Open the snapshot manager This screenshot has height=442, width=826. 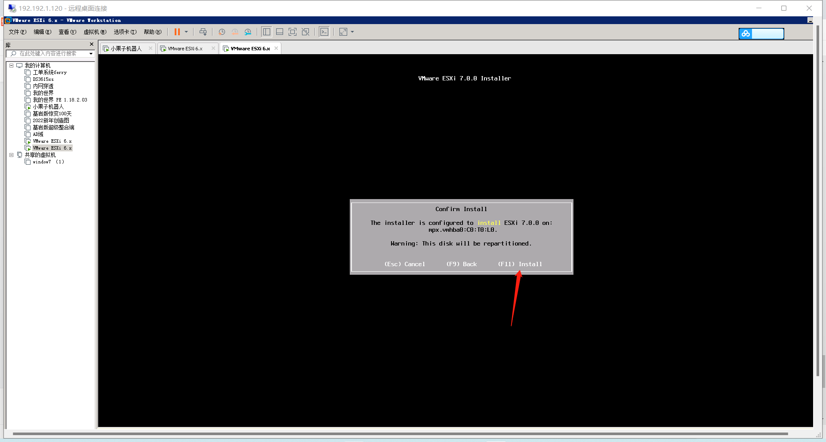tap(248, 32)
